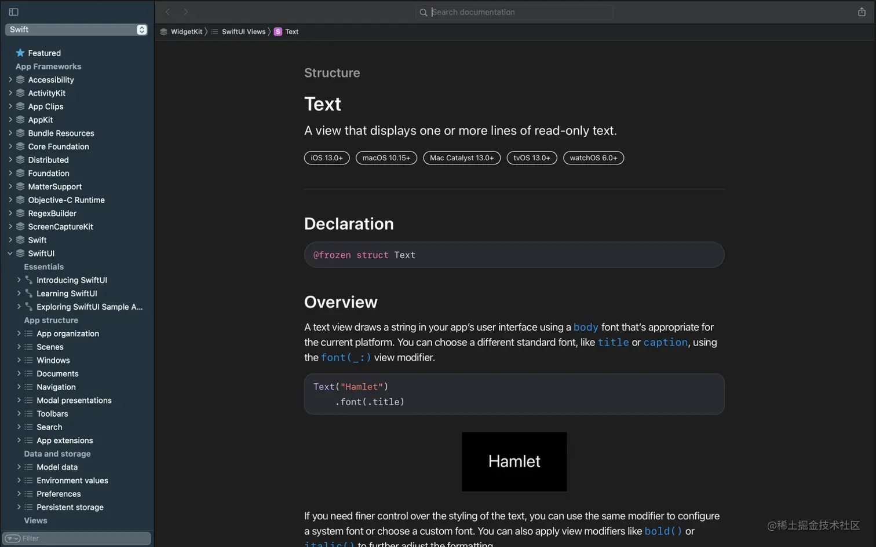
Task: Go forward with the right arrow
Action: tap(185, 12)
